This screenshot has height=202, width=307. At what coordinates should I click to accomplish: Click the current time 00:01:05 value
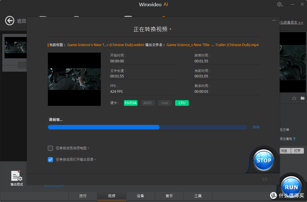click(x=201, y=76)
